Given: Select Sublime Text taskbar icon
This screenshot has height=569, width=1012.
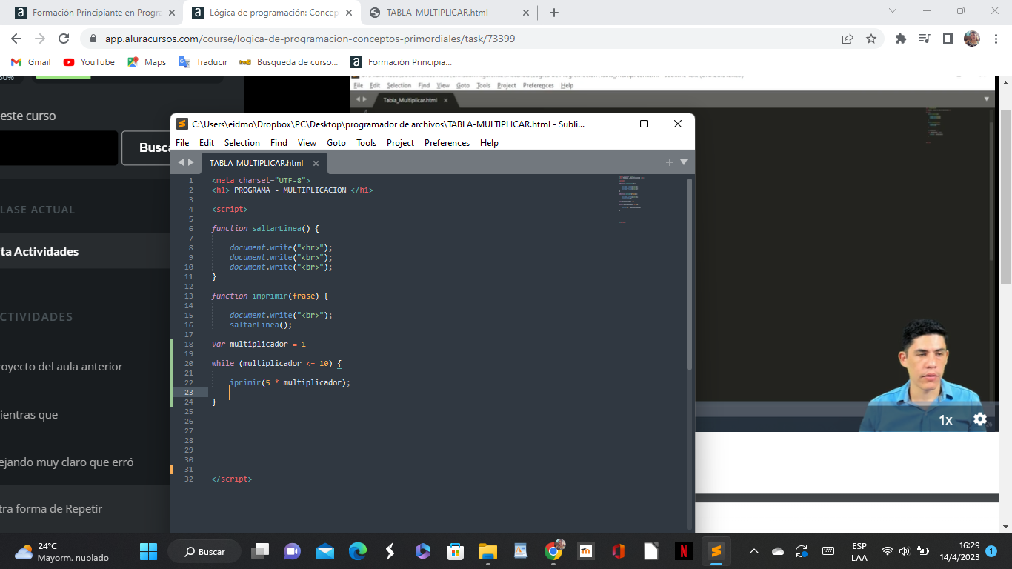Looking at the screenshot, I should (716, 551).
